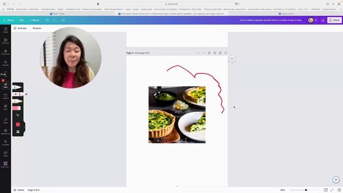The height and width of the screenshot is (193, 343).
Task: Move page up with chevron arrow
Action: [x=198, y=53]
